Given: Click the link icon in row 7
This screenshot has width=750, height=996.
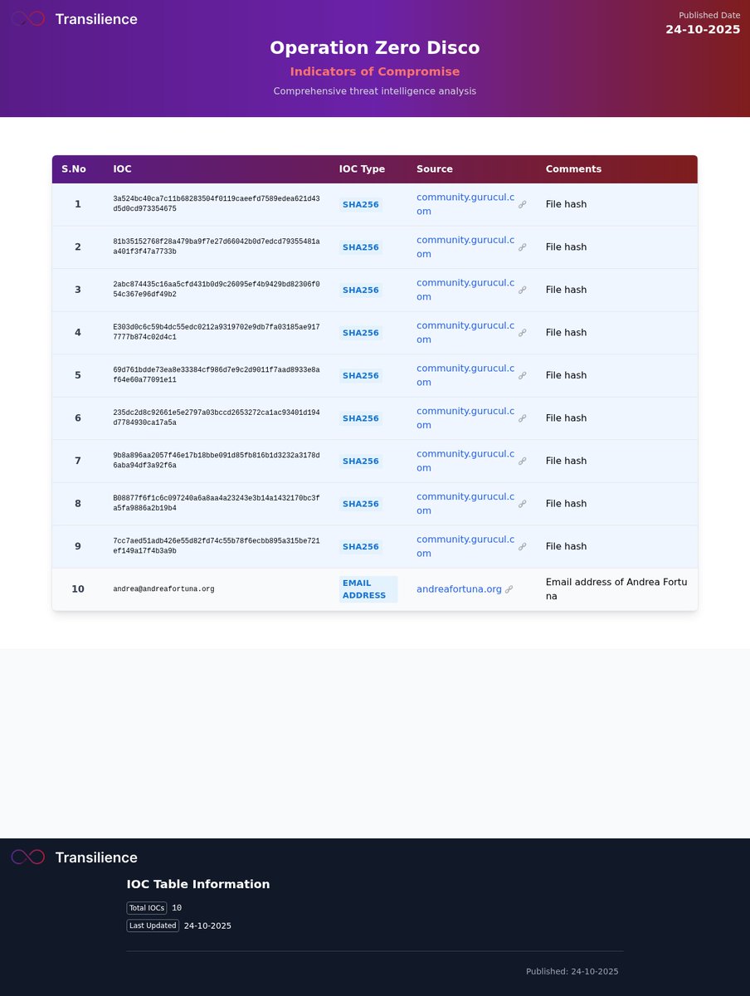Looking at the screenshot, I should [x=522, y=461].
